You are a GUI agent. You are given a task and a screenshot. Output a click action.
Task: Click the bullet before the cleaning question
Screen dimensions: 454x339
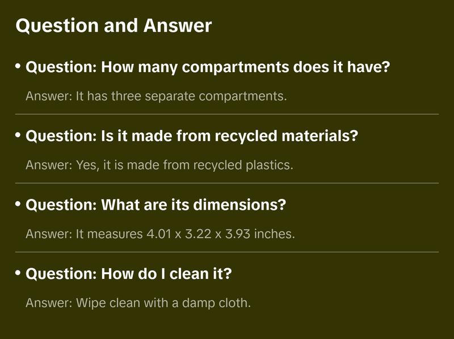[18, 273]
